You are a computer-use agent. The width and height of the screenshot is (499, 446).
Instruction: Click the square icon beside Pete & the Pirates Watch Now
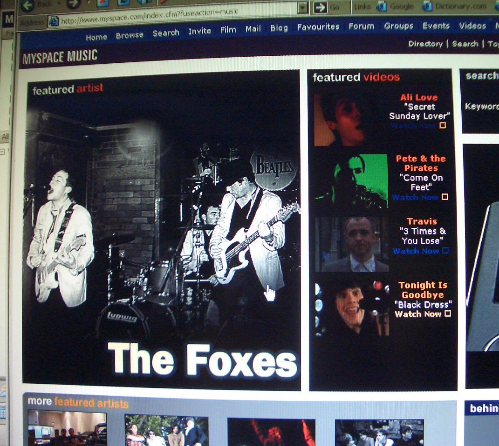tap(445, 197)
